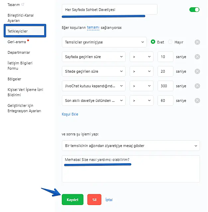
Task: Click the İptal link
Action: (109, 200)
